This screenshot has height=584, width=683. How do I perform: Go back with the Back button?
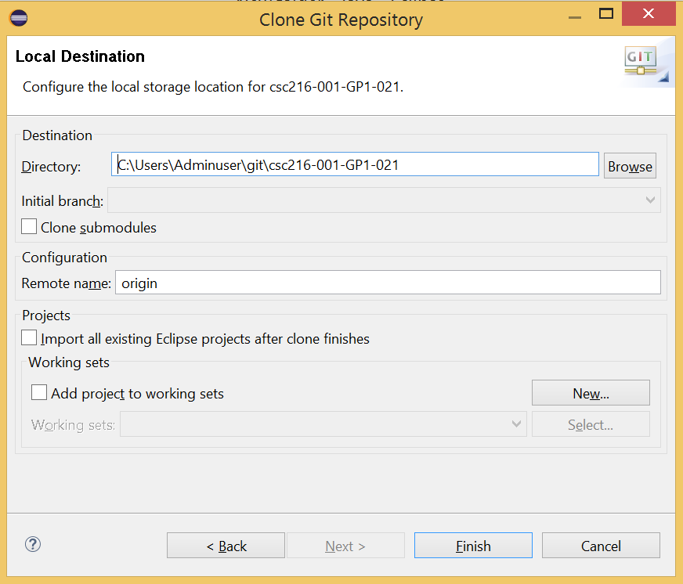pos(226,546)
